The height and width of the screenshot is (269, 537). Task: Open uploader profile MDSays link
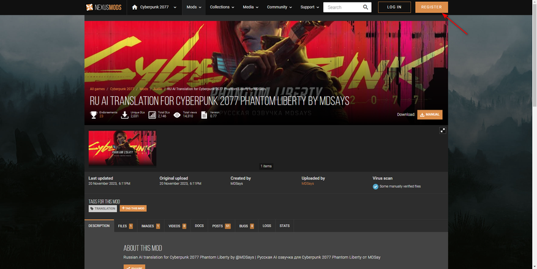(307, 184)
